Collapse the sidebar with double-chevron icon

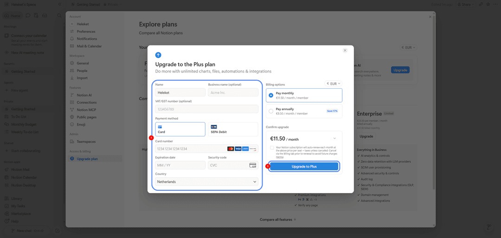(x=60, y=5)
